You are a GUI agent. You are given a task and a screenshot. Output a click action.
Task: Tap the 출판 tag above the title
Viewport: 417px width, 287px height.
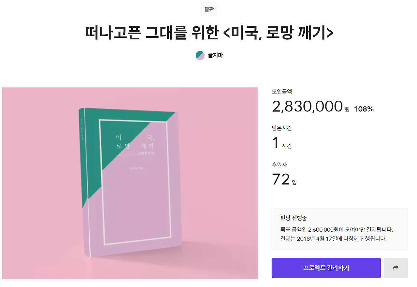pyautogui.click(x=208, y=9)
